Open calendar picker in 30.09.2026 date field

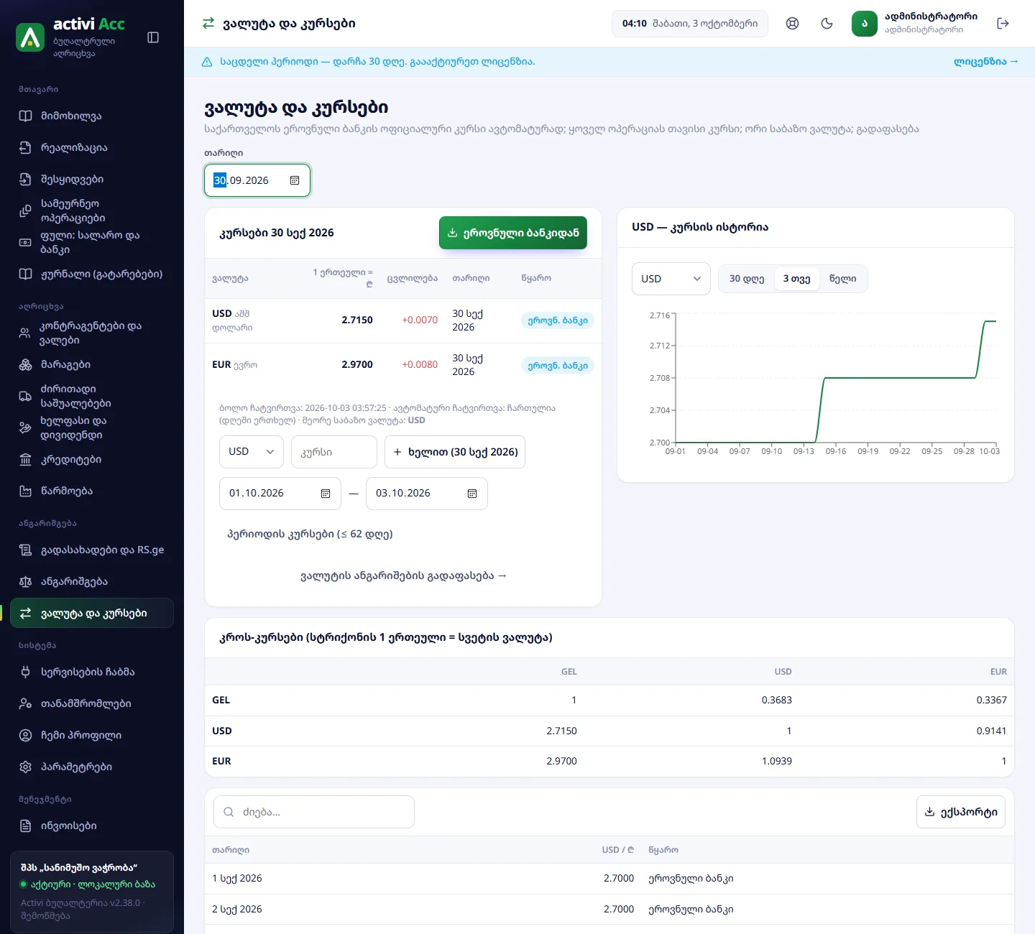(295, 180)
